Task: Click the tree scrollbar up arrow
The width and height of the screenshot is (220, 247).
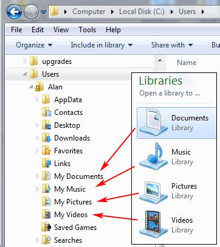Action: [160, 61]
